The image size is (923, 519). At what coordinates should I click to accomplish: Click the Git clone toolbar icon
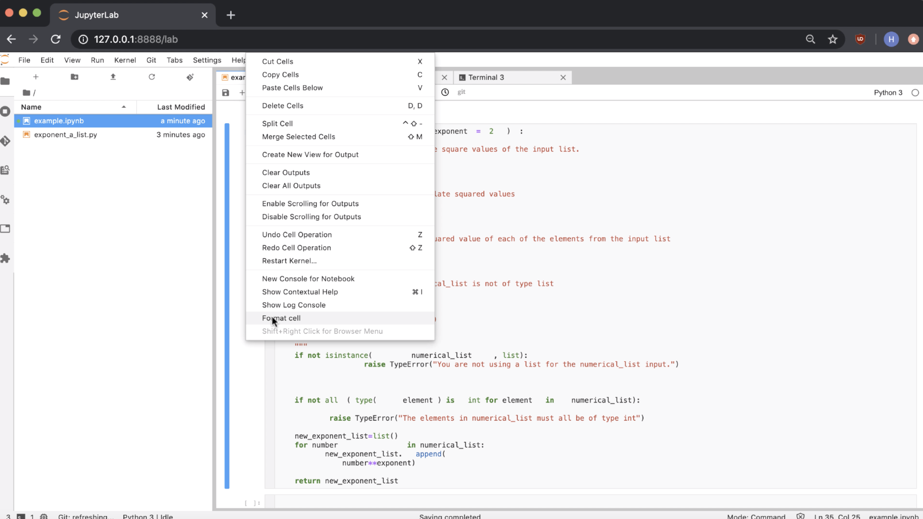click(190, 77)
